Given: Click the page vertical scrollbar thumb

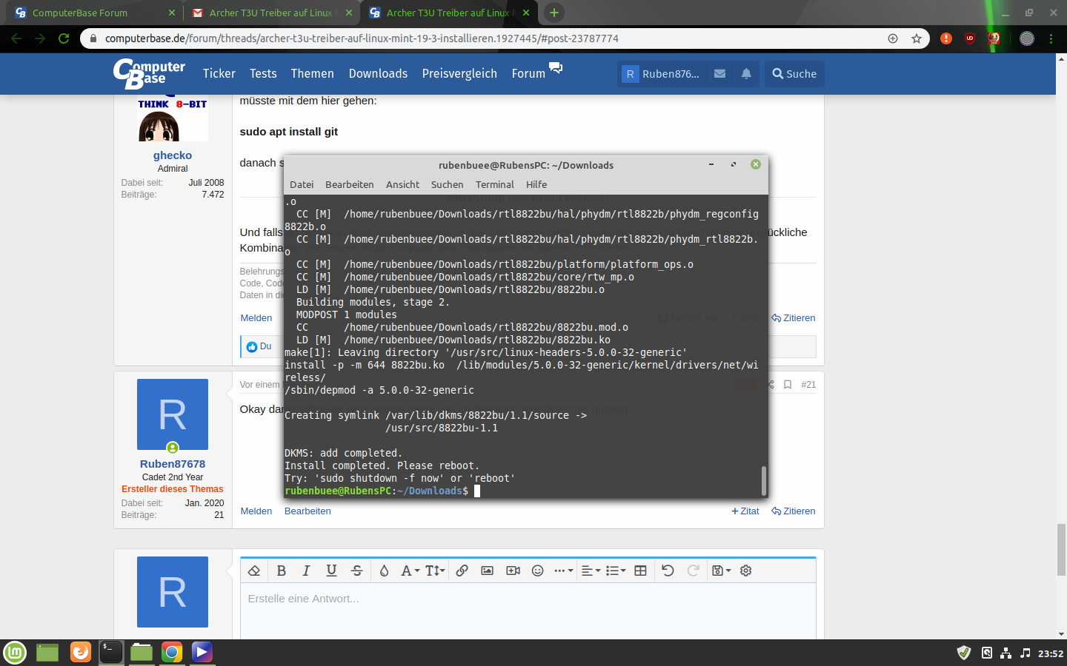Looking at the screenshot, I should point(1061,549).
